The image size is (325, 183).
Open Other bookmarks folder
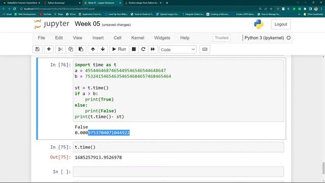coord(313,14)
